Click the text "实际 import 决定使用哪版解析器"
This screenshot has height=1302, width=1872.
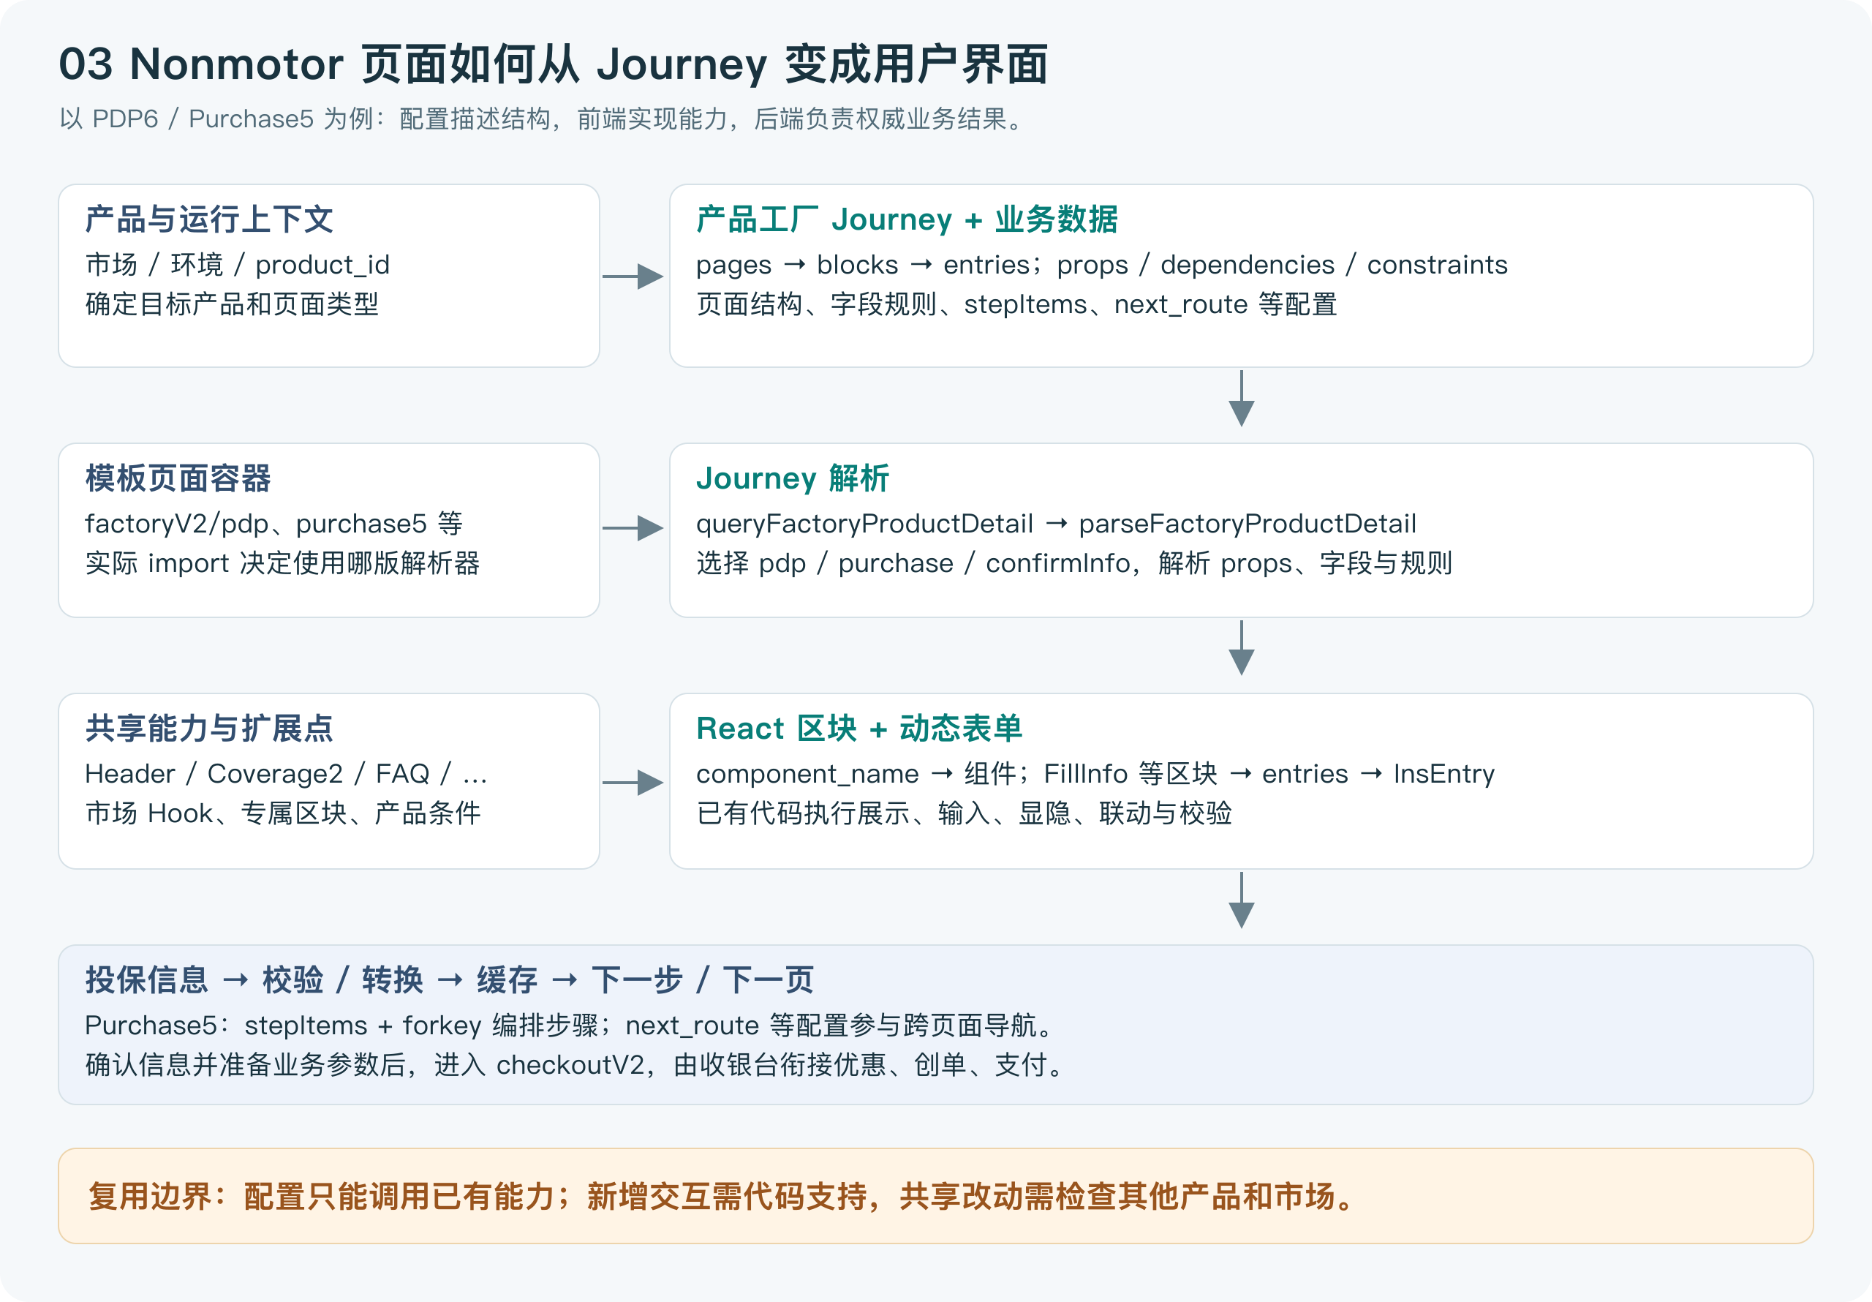[282, 563]
